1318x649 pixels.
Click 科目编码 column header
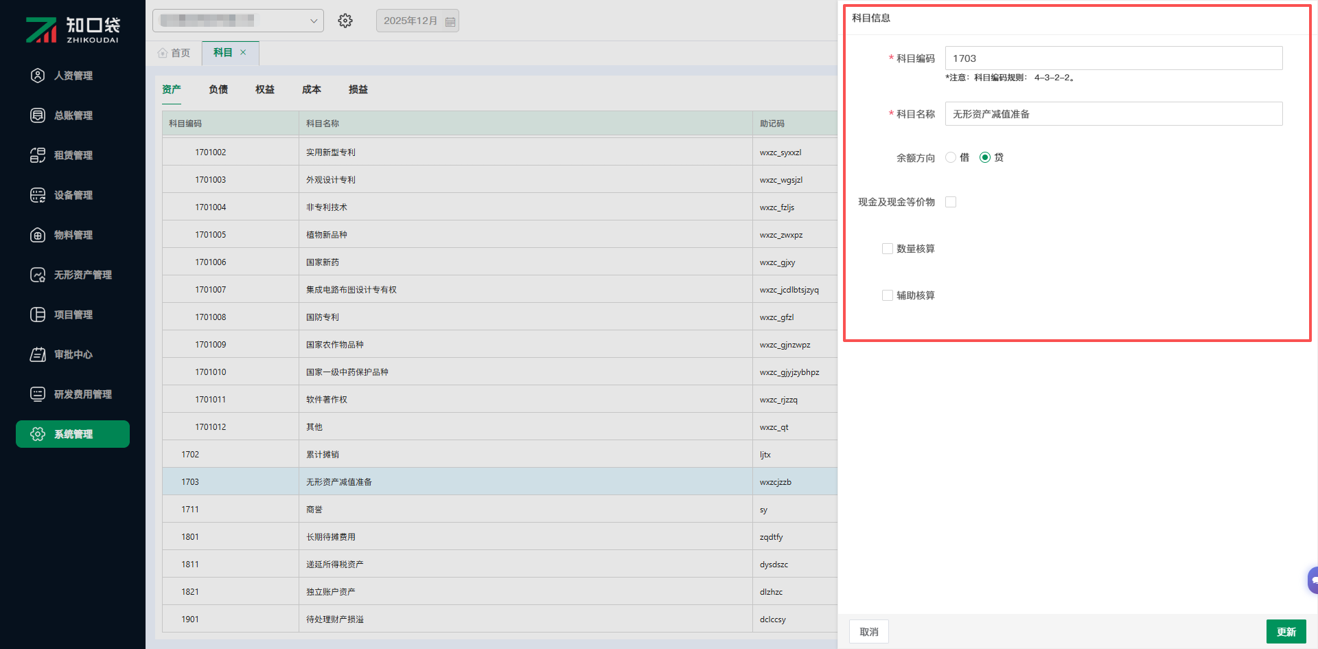[x=231, y=124]
